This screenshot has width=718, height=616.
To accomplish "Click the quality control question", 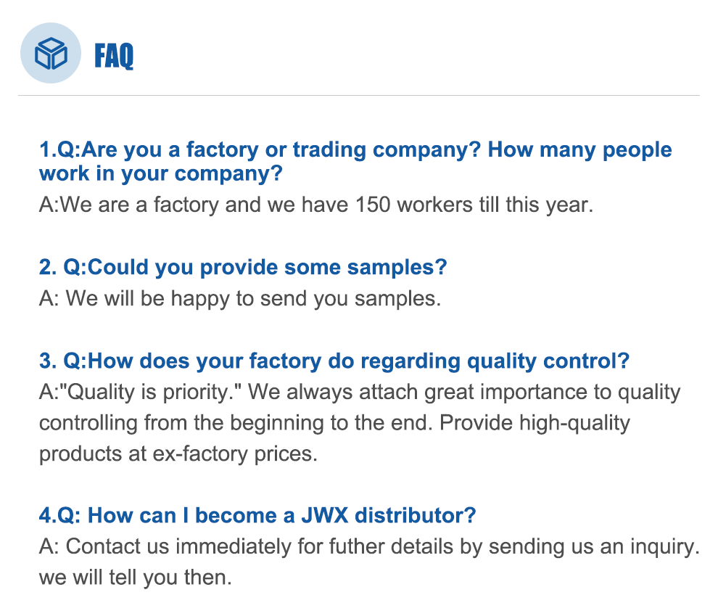I will coord(334,361).
